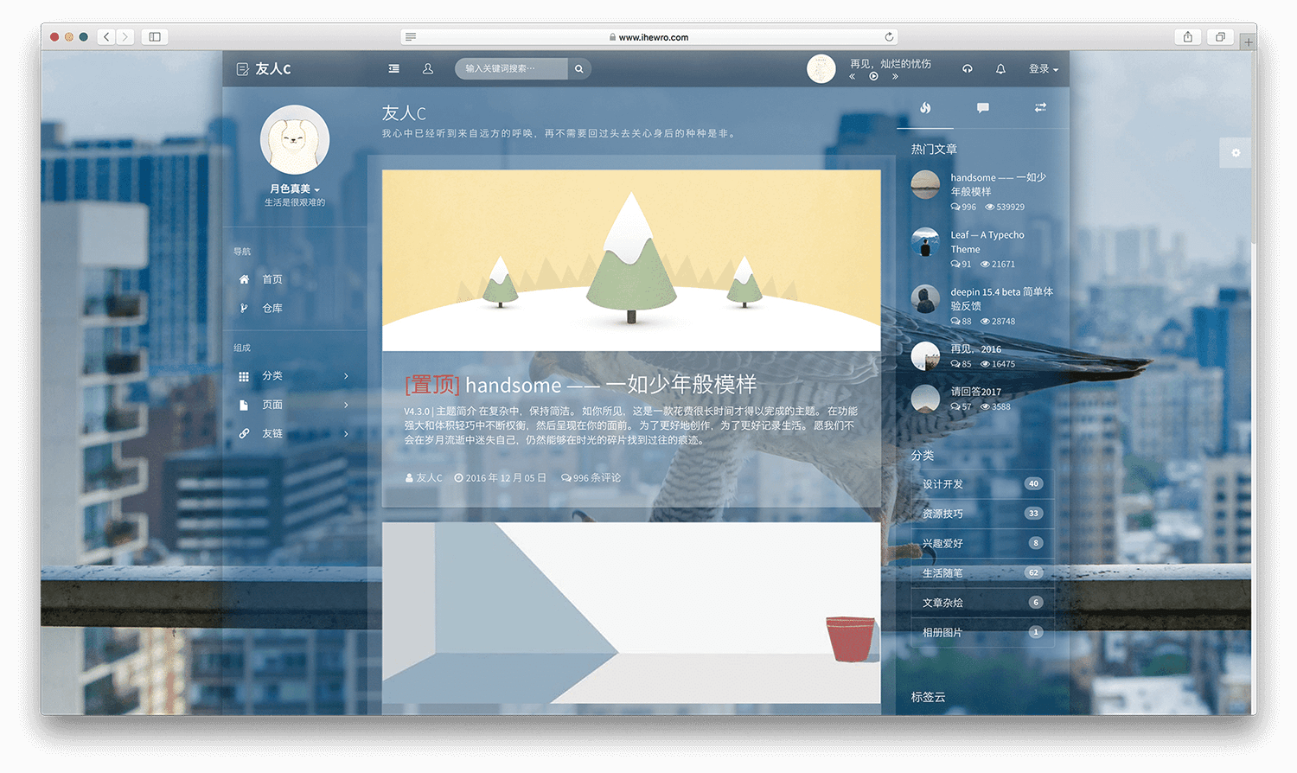Open hot article 请回答2017
Screen dimensions: 1297x773
(975, 392)
